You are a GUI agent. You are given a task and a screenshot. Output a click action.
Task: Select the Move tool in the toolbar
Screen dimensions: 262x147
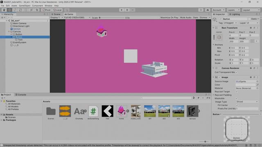point(9,10)
